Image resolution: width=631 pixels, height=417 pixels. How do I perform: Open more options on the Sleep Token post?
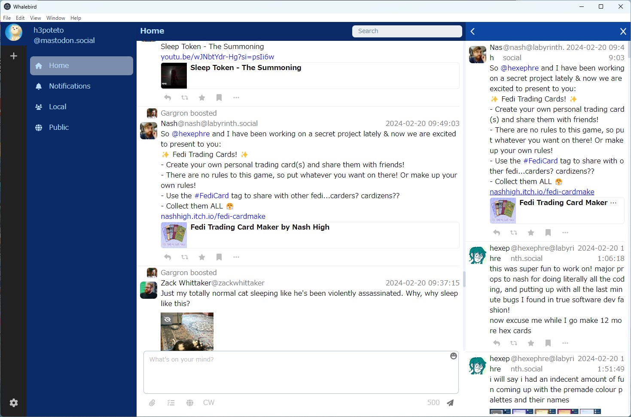236,98
